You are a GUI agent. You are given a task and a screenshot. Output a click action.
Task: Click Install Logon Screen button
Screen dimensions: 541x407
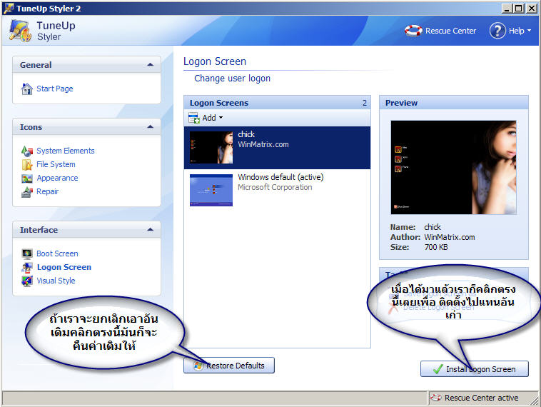tap(475, 369)
